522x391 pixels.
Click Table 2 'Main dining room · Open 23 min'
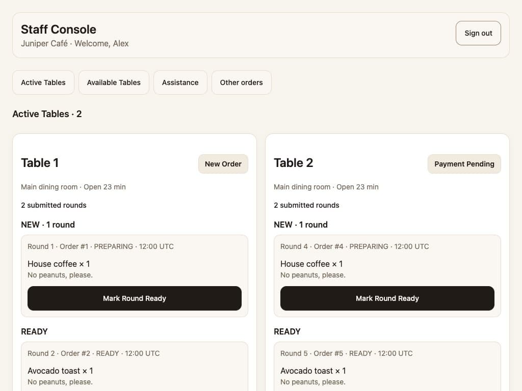pos(326,187)
